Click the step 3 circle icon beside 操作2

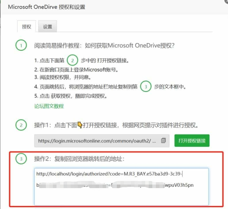click(x=21, y=159)
